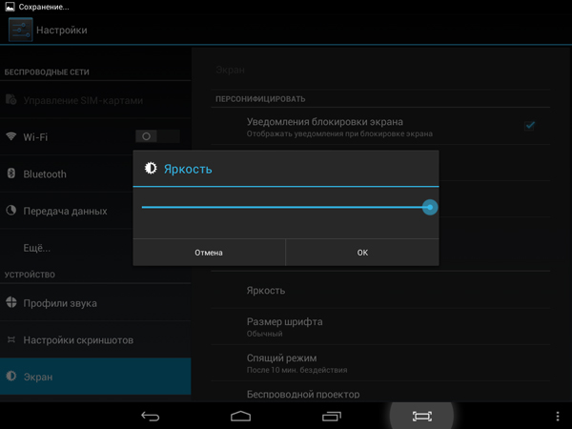Tap the Wi-Fi signal icon
The height and width of the screenshot is (429, 572).
(x=11, y=136)
